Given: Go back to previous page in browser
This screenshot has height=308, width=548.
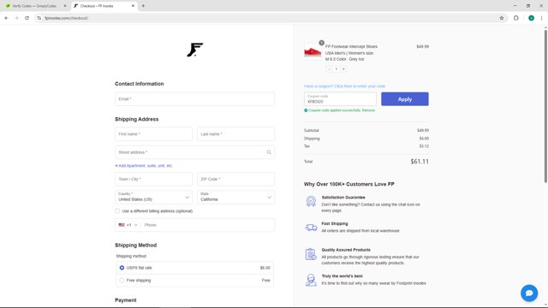Looking at the screenshot, I should click(6, 18).
